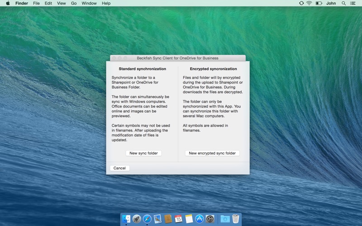
Task: Click the sync status icon in menu bar
Action: pos(301,3)
